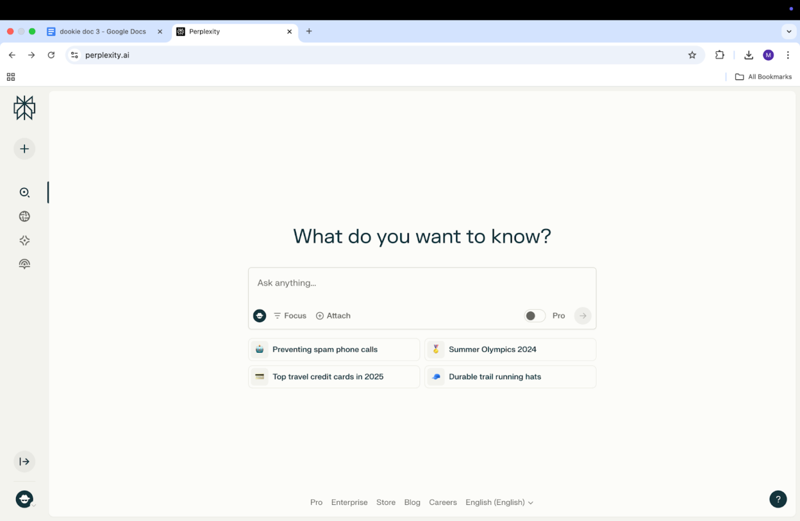Select Top travel credit cards in 2025
Screen dimensions: 800x521
click(x=334, y=377)
